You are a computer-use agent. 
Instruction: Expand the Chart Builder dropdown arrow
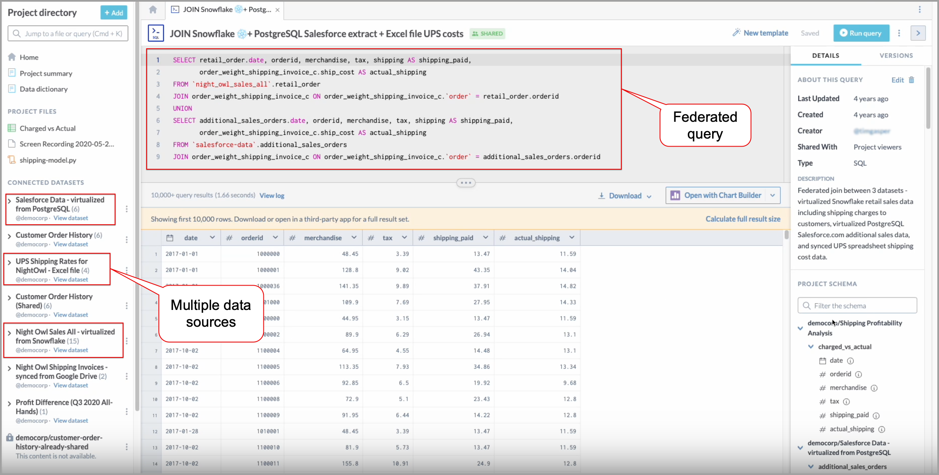[x=773, y=195]
